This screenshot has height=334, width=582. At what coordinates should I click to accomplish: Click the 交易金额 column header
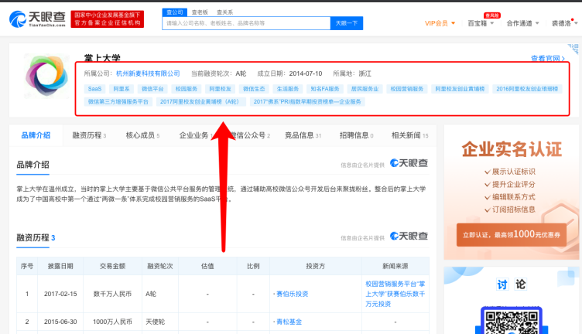[x=112, y=266]
